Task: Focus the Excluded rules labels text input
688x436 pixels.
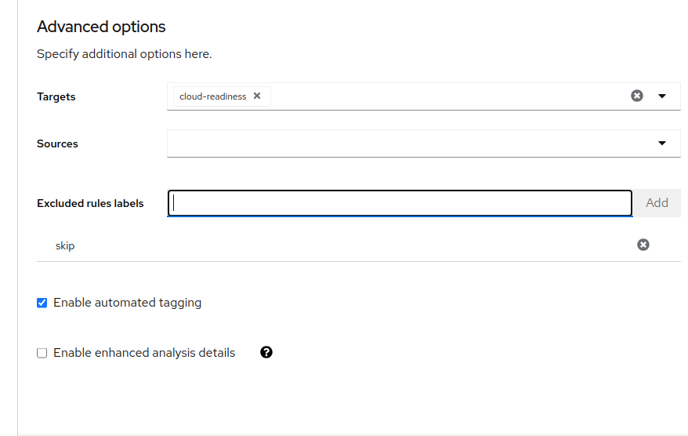Action: coord(400,203)
